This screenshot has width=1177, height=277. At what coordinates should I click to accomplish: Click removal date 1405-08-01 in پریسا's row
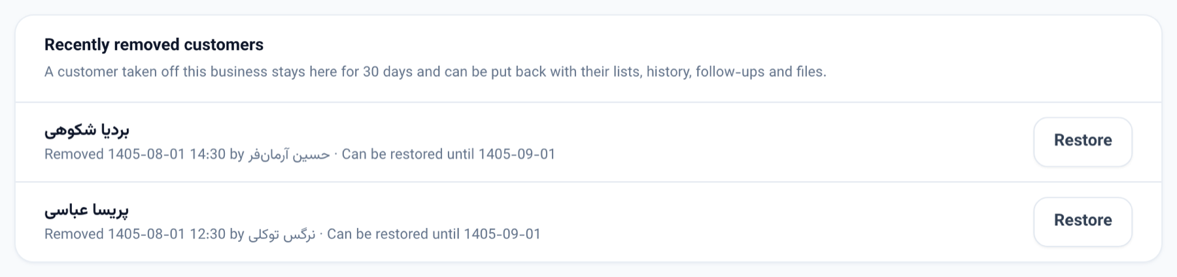point(146,234)
